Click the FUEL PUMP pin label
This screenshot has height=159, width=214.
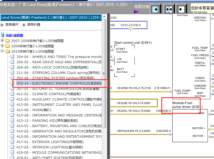(x=182, y=91)
